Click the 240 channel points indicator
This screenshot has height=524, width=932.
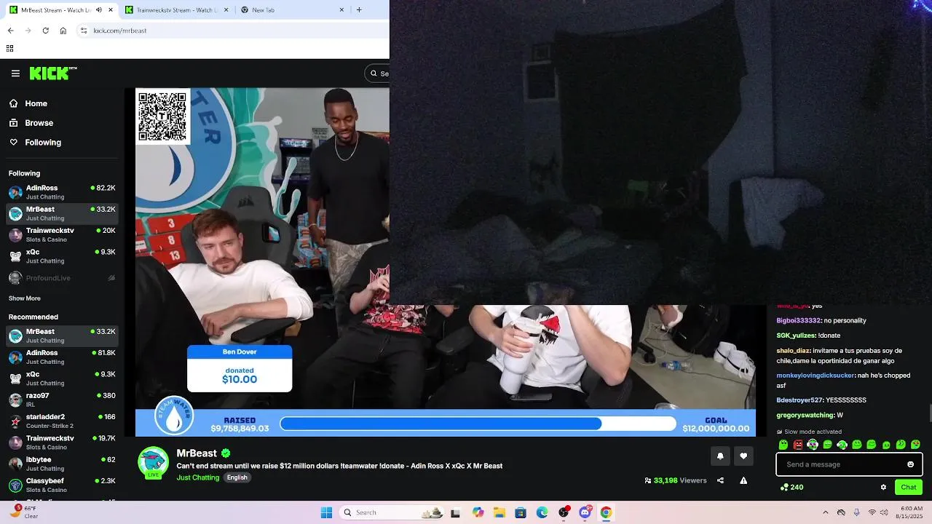point(791,488)
